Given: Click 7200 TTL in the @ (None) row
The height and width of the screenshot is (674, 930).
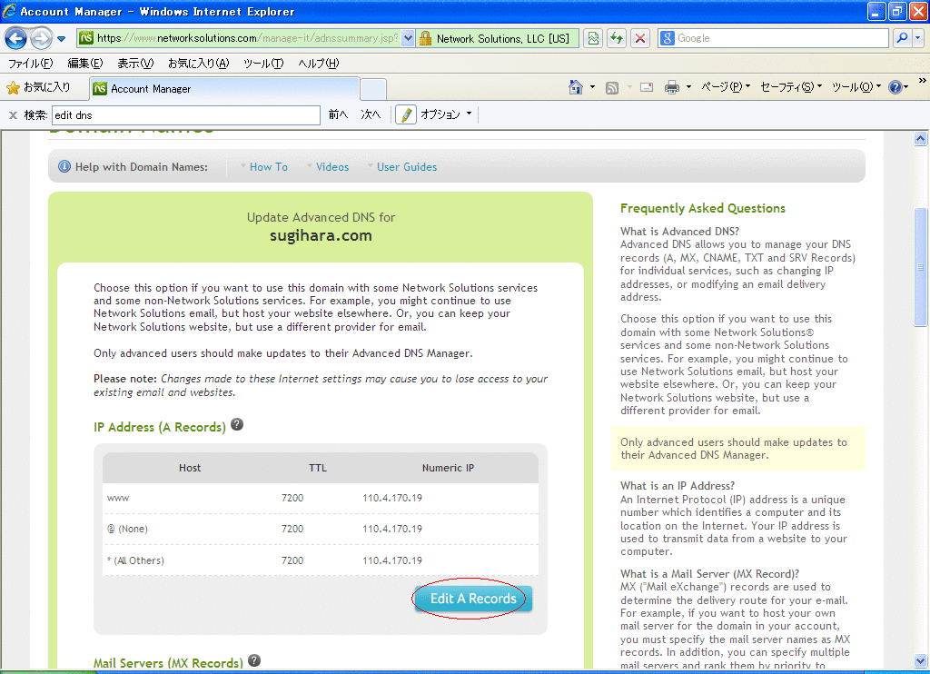Looking at the screenshot, I should tap(292, 529).
